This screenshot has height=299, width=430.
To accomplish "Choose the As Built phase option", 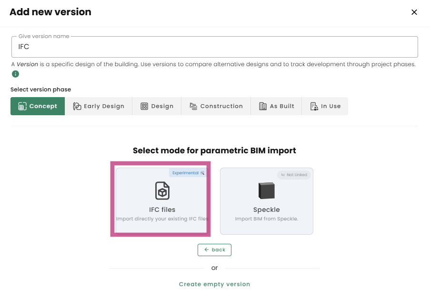I will tap(276, 106).
